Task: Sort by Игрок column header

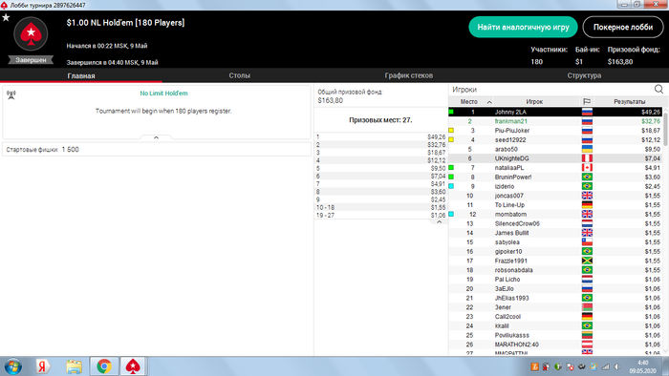Action: [534, 101]
